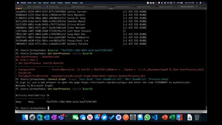The height and width of the screenshot is (125, 222).
Task: Select the iTerm terminal dock icon
Action: (68, 117)
